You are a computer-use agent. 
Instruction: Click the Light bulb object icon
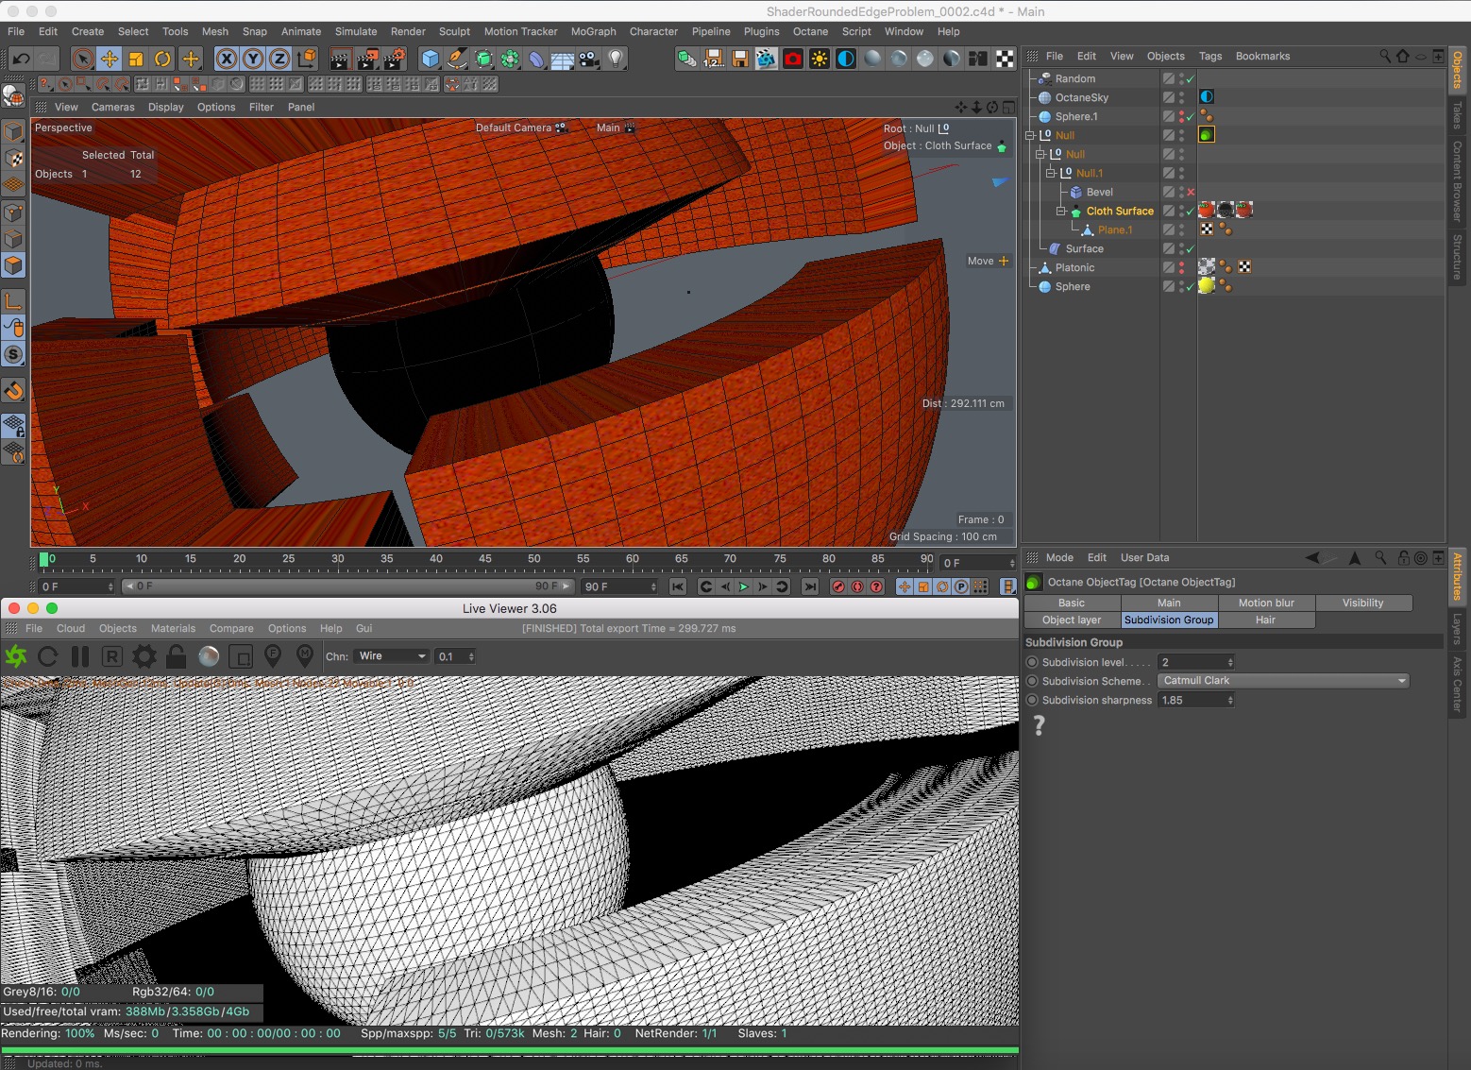[616, 59]
